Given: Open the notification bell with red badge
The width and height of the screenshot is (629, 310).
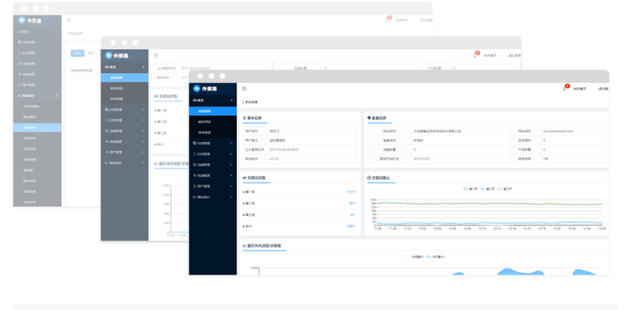Looking at the screenshot, I should coord(564,88).
